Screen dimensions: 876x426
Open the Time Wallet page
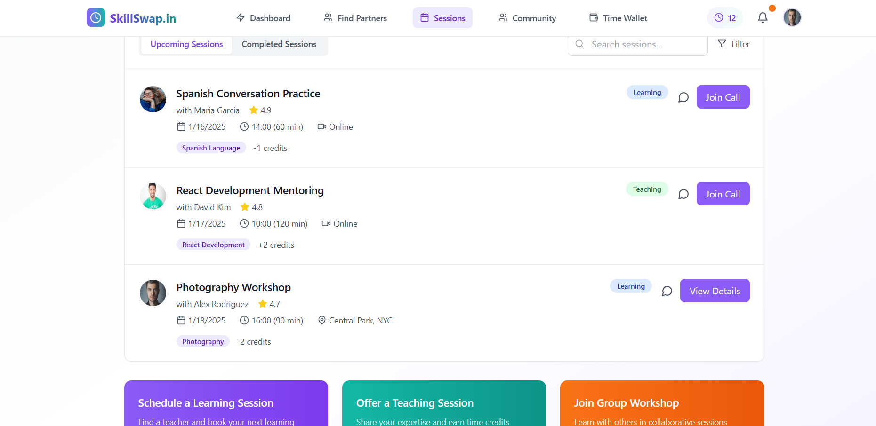pyautogui.click(x=618, y=18)
